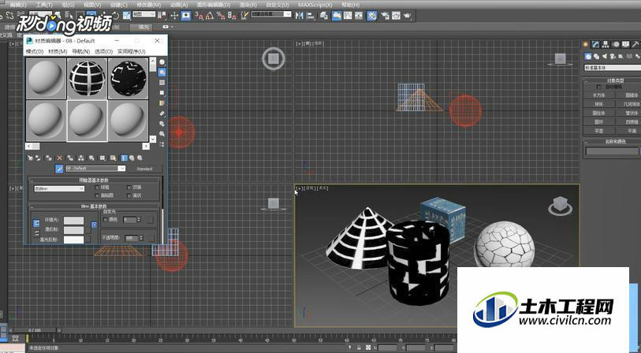This screenshot has height=353, width=641.
Task: Open the Display panel tab icon
Action: (625, 44)
